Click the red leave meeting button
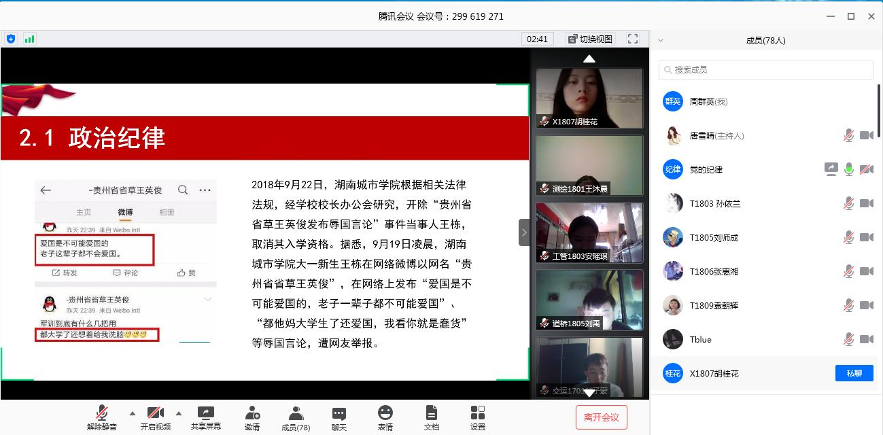 (x=601, y=417)
